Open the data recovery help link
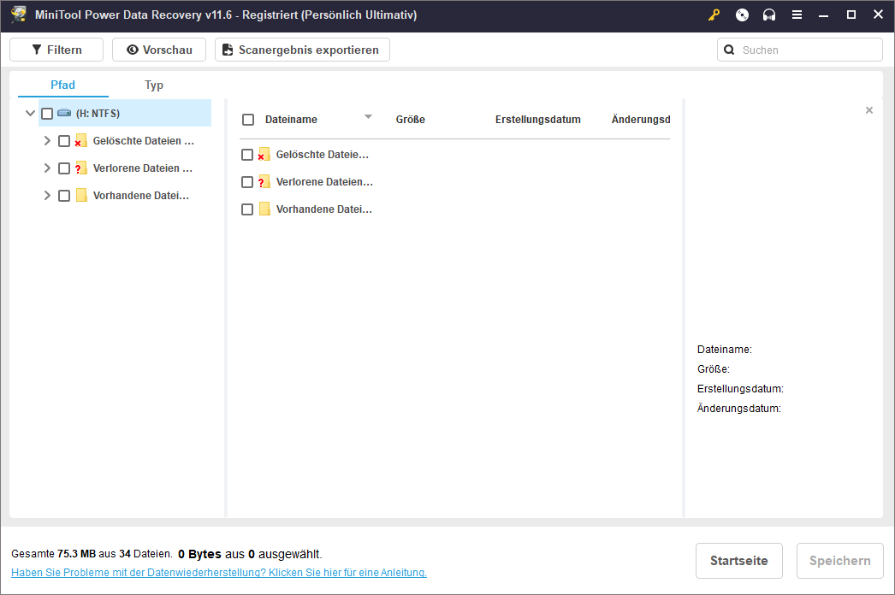 click(x=219, y=573)
